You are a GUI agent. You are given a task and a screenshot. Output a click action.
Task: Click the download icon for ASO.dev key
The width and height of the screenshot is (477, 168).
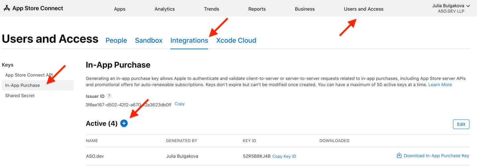[x=399, y=156]
